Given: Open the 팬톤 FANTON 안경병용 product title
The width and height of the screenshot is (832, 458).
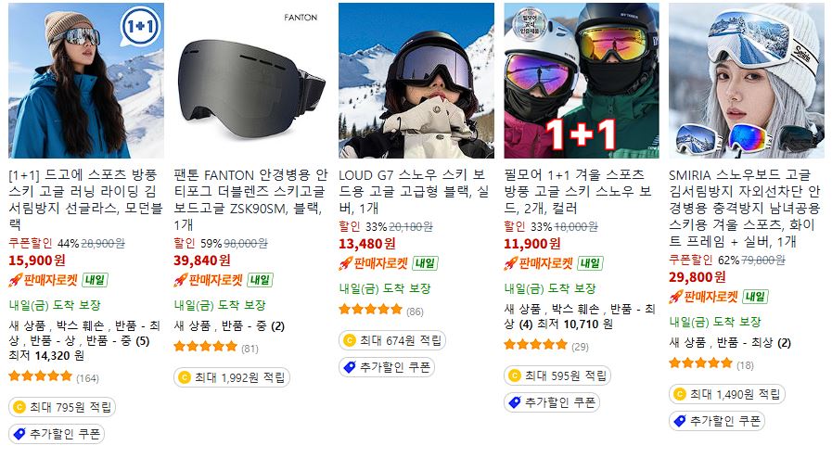Looking at the screenshot, I should 251,199.
